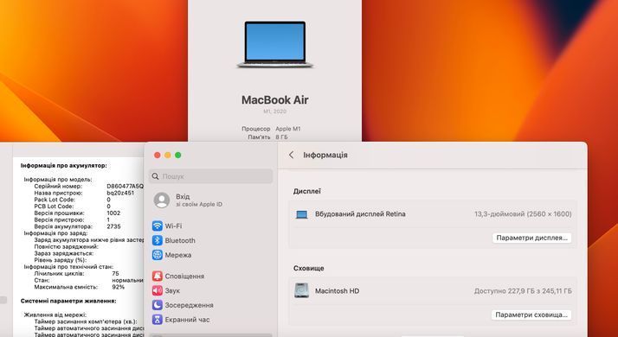Click Macintosh HD name text
618x337 pixels.
tap(337, 291)
